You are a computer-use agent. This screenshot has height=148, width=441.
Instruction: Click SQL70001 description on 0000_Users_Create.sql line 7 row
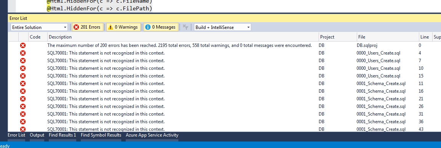106,61
